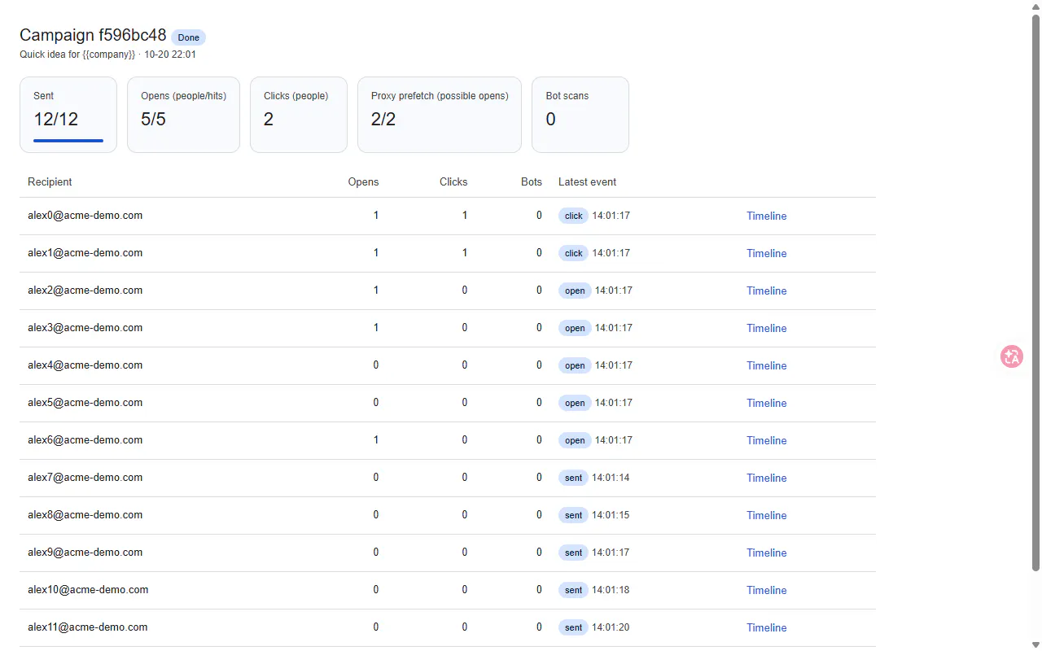Open Timeline for alex3@acme-demo.com

point(767,328)
